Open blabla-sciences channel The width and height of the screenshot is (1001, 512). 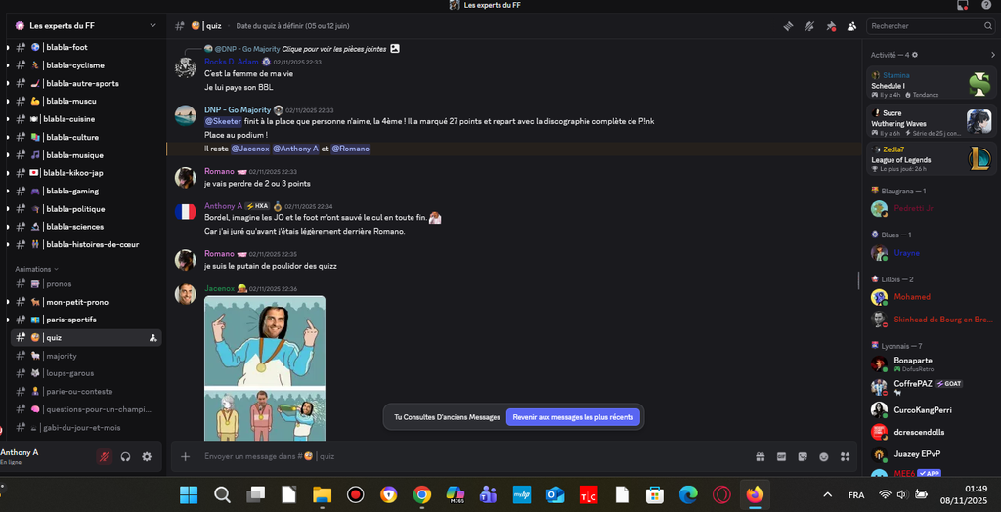86,227
